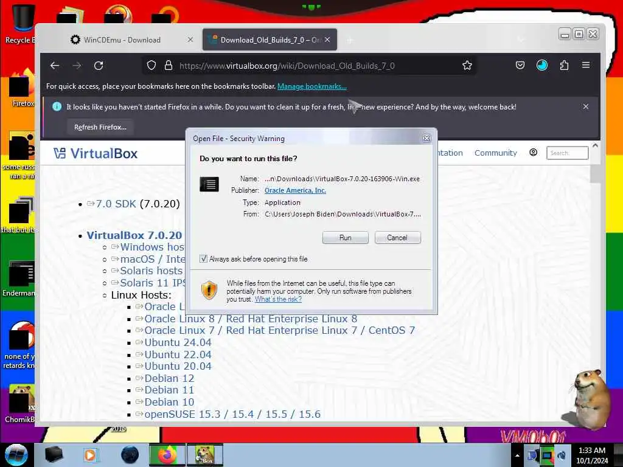Click the Firefox taskbar icon
The image size is (623, 467).
click(167, 455)
